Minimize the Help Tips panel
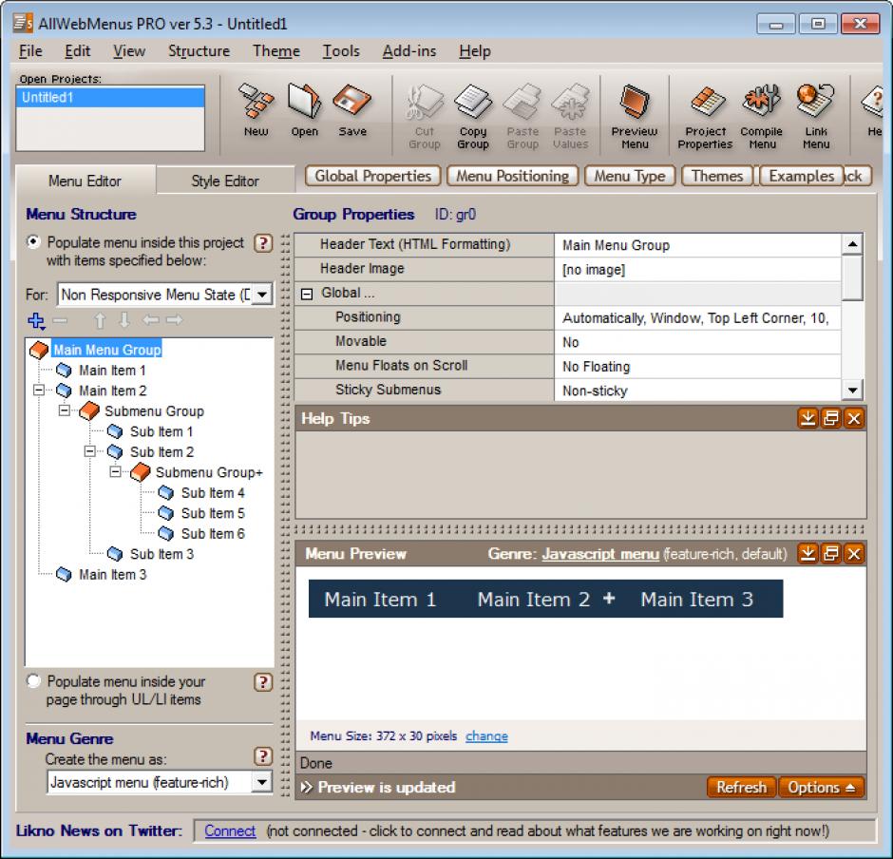 [807, 419]
